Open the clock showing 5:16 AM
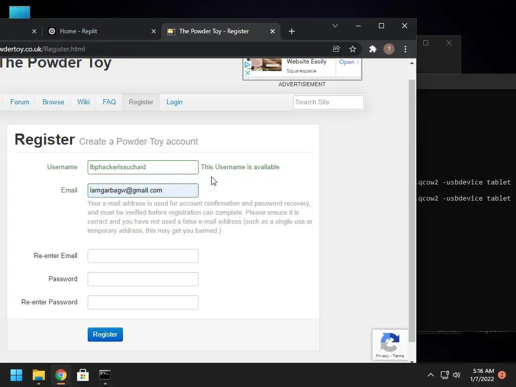 pyautogui.click(x=482, y=375)
